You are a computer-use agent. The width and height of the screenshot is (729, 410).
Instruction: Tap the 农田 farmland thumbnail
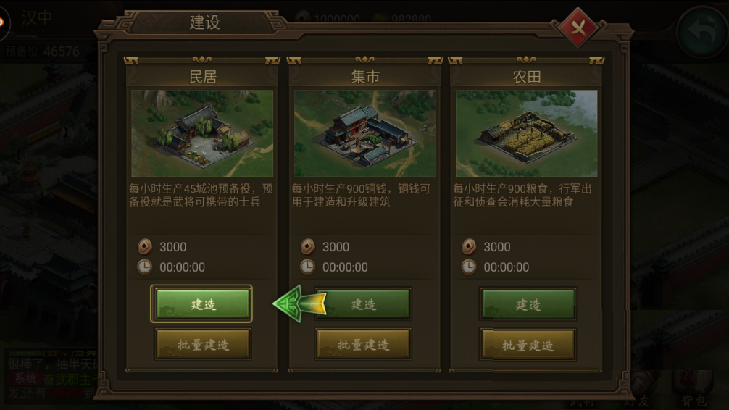526,133
